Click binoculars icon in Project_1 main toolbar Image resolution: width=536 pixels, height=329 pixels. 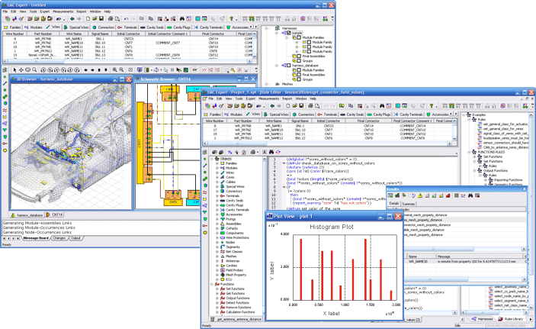(382, 106)
